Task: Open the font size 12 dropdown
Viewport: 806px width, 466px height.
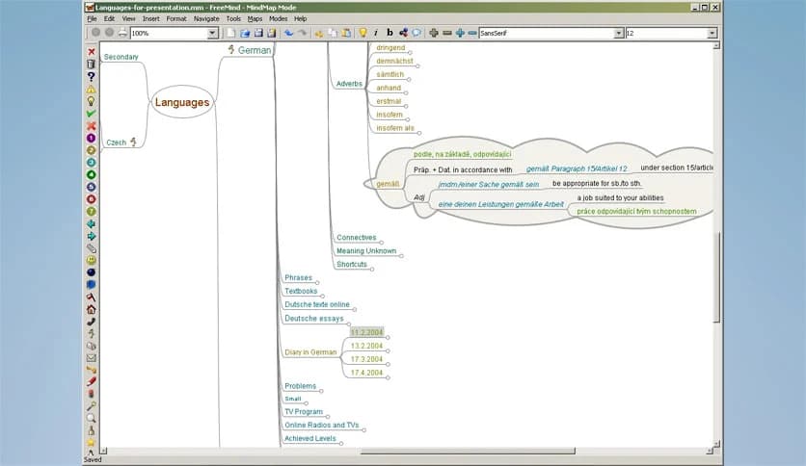Action: click(712, 33)
